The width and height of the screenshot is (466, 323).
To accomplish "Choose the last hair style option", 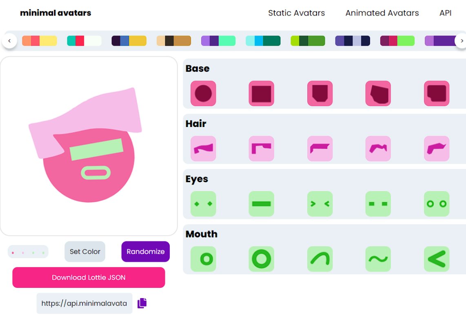I will click(437, 149).
